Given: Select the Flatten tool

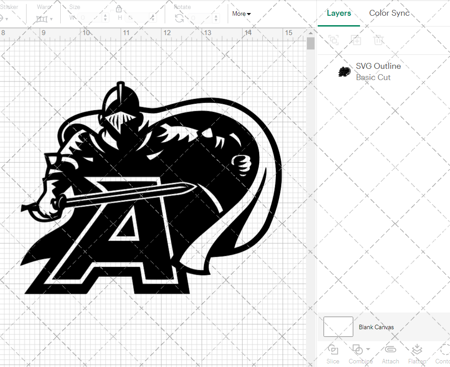Looking at the screenshot, I should (416, 349).
